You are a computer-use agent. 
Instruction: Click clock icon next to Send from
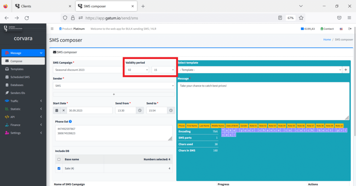[139, 110]
